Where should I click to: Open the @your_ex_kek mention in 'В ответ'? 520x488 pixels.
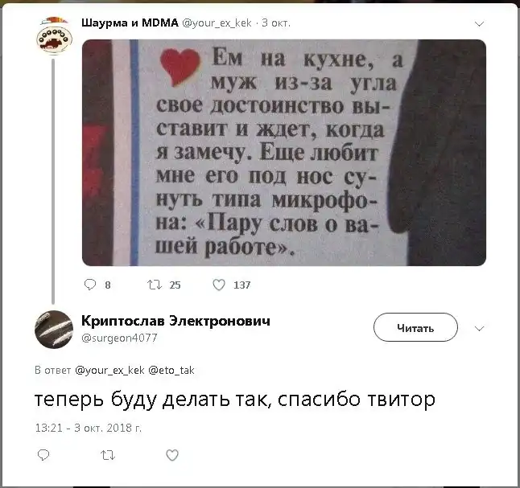[x=109, y=370]
